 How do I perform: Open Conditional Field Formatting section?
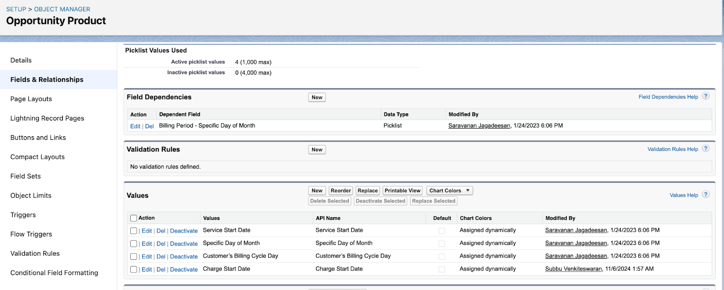pyautogui.click(x=54, y=273)
